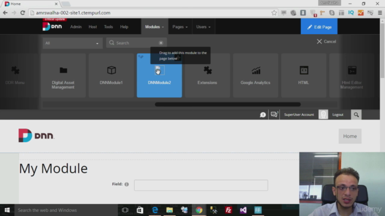
Task: Open the Windows Start menu
Action: tap(7, 210)
